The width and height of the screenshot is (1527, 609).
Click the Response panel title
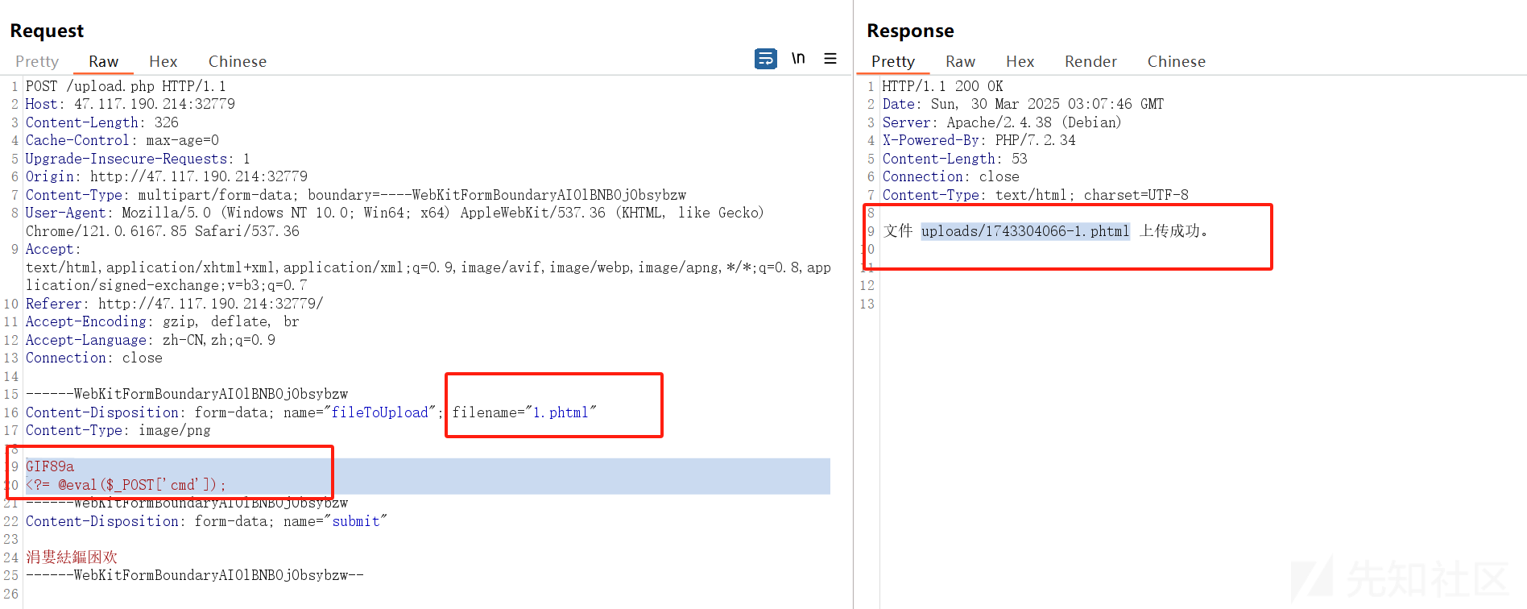click(x=910, y=31)
